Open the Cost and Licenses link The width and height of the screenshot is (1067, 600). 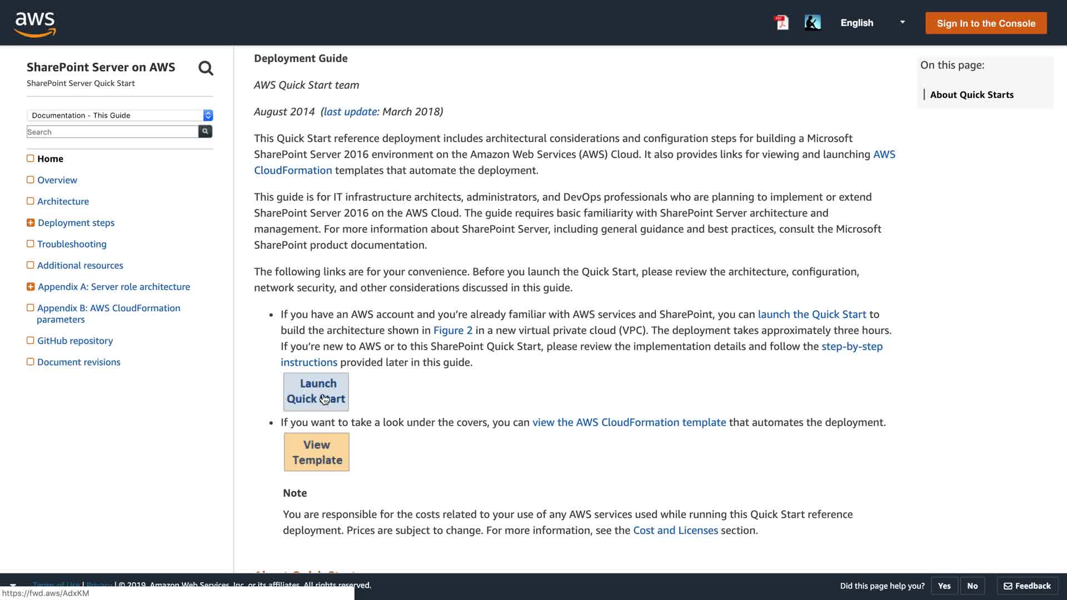[675, 530]
